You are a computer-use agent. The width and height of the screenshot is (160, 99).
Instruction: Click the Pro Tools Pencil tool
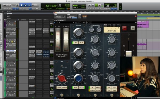(37, 5)
